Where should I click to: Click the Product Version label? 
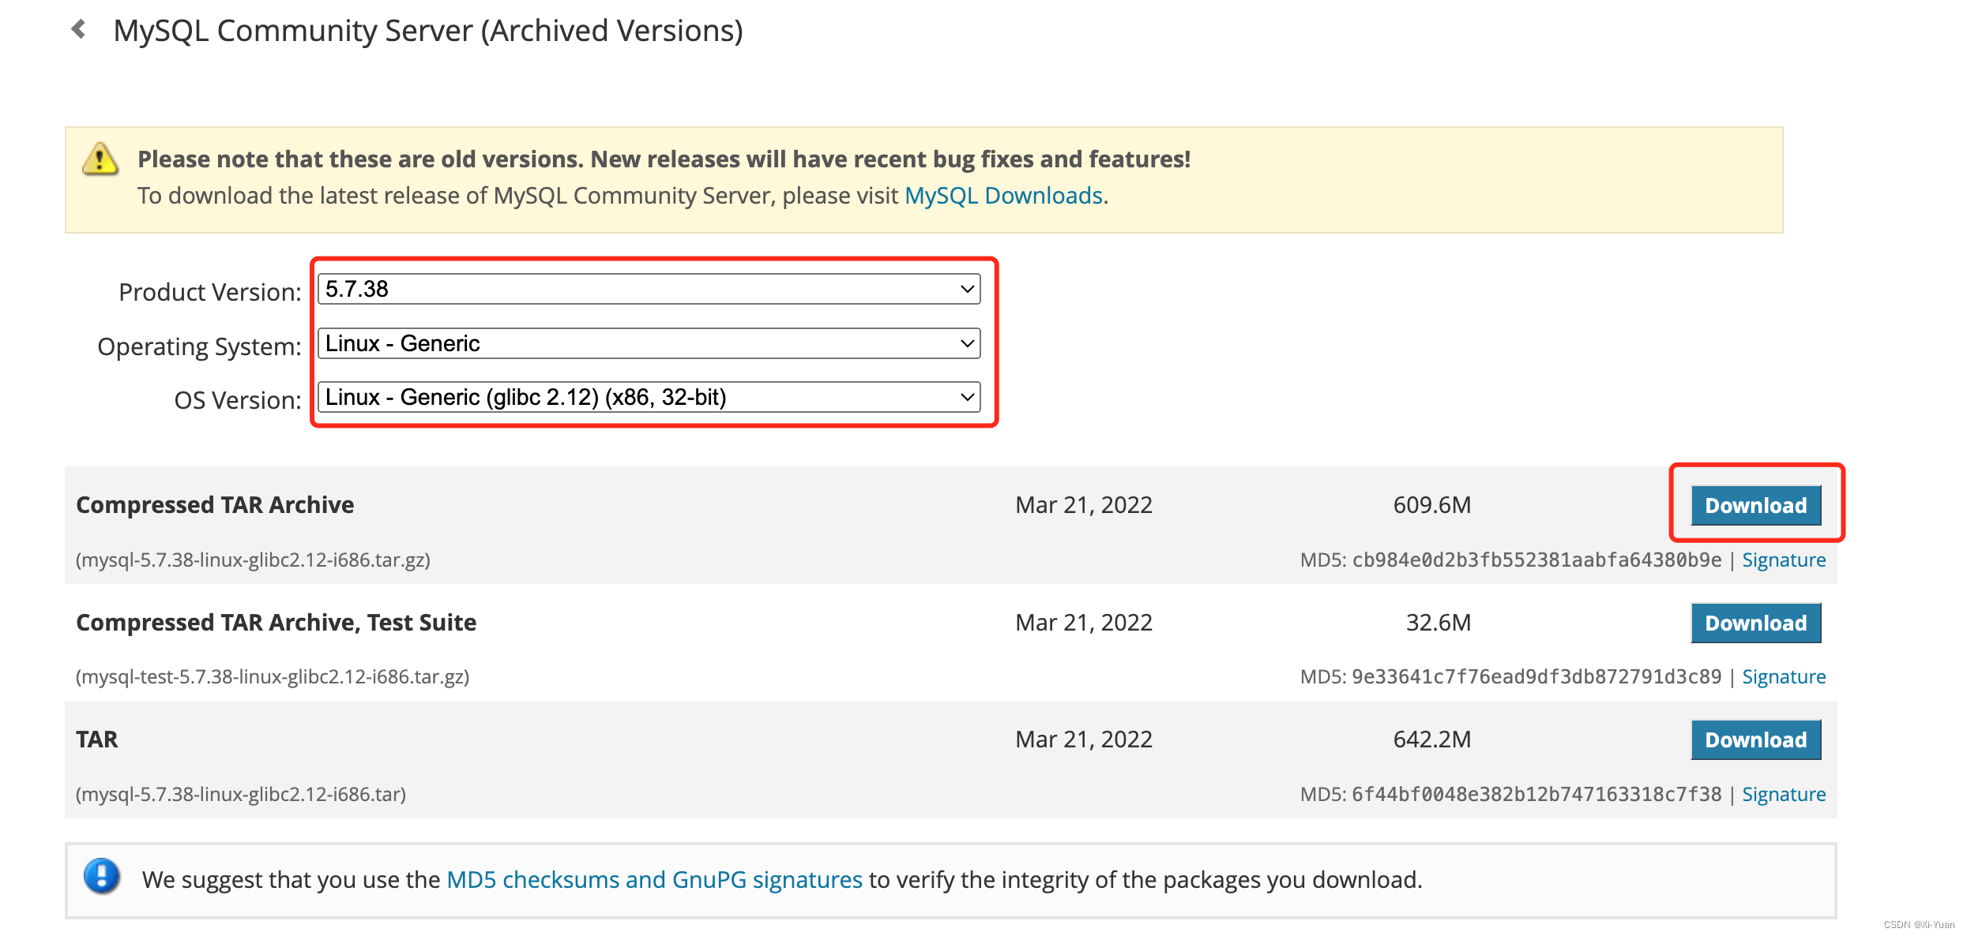point(210,292)
